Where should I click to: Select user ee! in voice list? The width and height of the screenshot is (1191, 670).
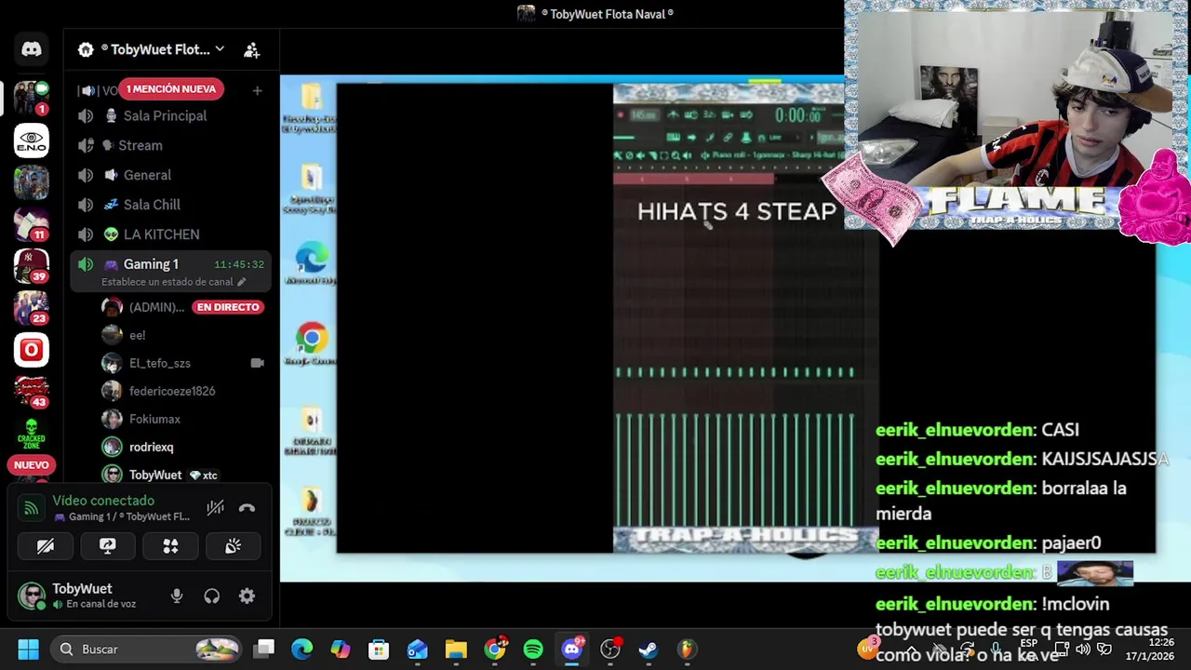(x=183, y=335)
